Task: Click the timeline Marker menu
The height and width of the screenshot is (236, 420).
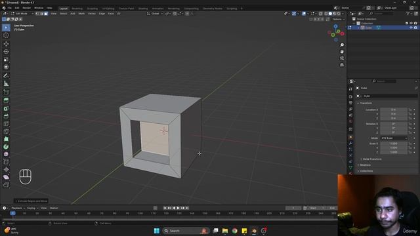Action: 54,208
